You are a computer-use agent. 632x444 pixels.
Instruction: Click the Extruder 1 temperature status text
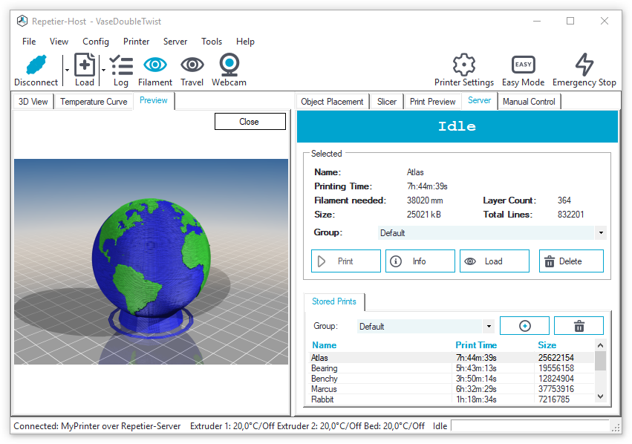click(x=232, y=426)
